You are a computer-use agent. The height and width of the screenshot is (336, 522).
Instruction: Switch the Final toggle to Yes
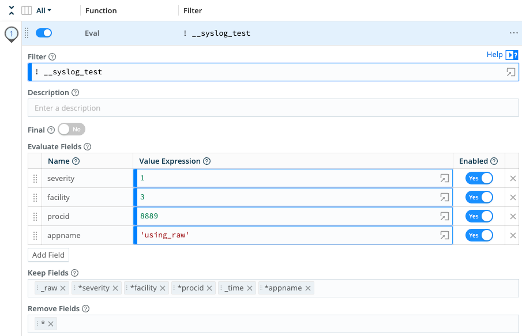[x=71, y=129]
